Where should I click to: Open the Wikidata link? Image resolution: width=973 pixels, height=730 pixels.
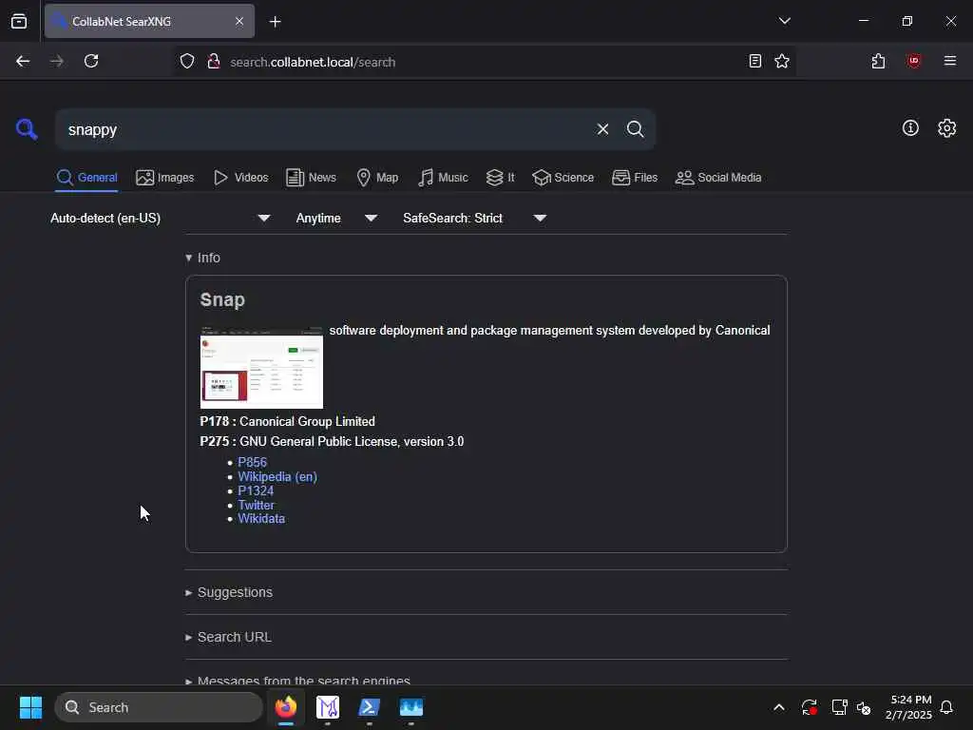point(261,518)
